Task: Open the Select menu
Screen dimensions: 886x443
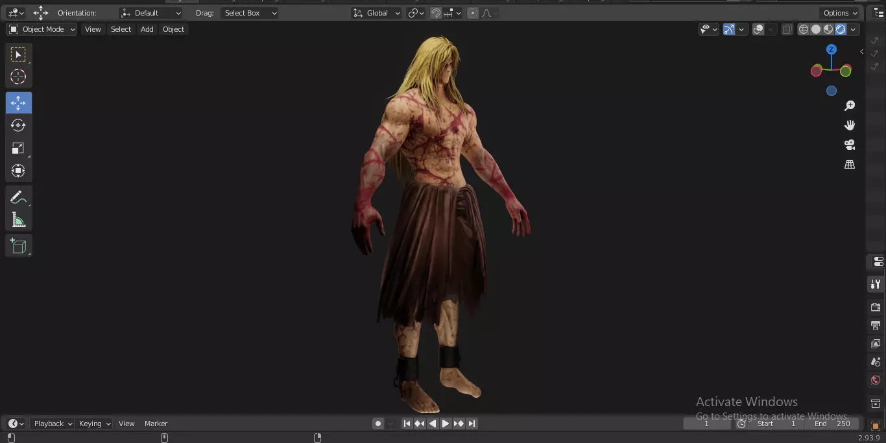Action: pyautogui.click(x=121, y=29)
